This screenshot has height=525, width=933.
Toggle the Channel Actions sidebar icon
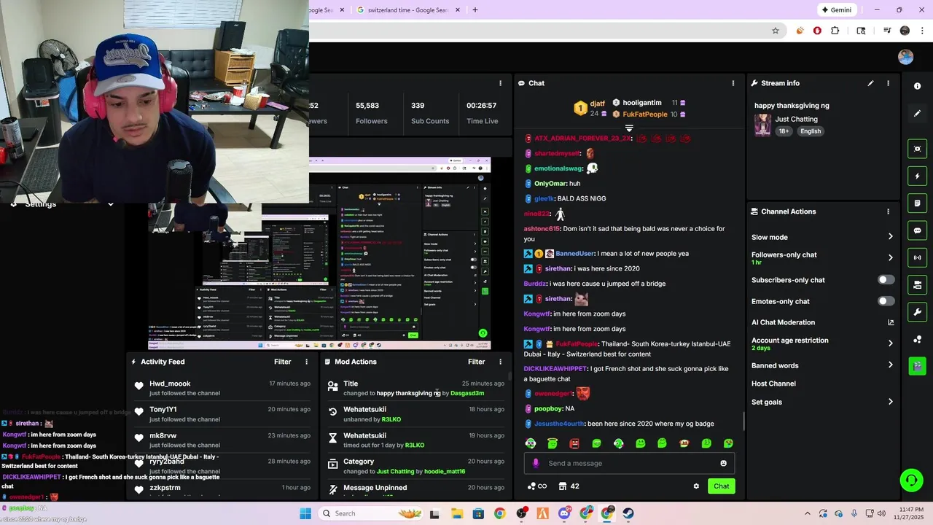tap(917, 284)
